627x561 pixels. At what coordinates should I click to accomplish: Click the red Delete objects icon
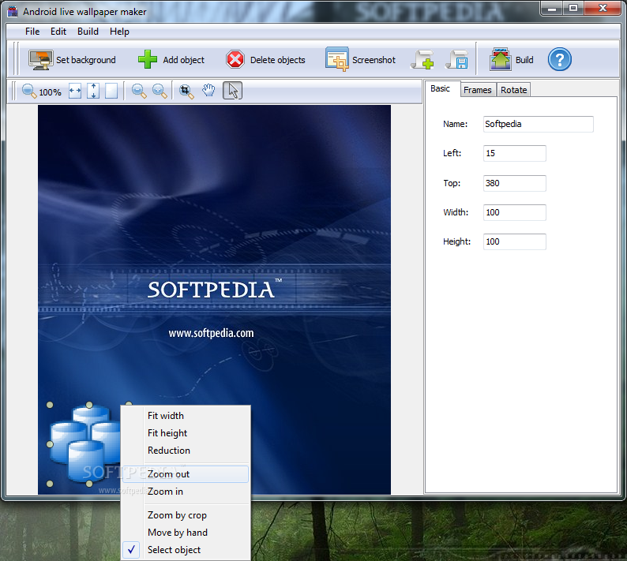click(235, 60)
